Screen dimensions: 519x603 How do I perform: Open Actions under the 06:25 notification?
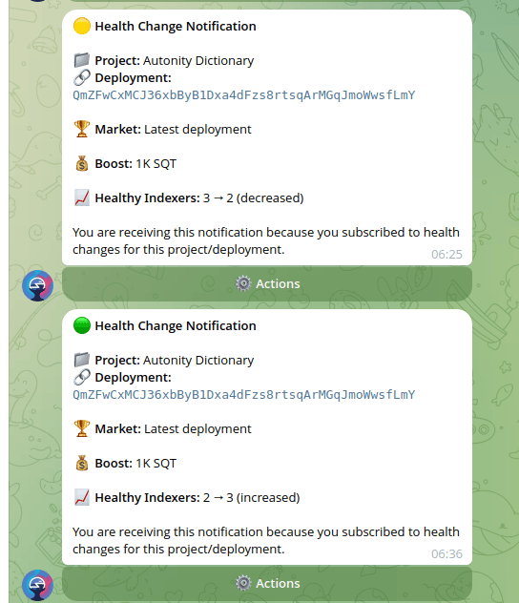coord(267,283)
